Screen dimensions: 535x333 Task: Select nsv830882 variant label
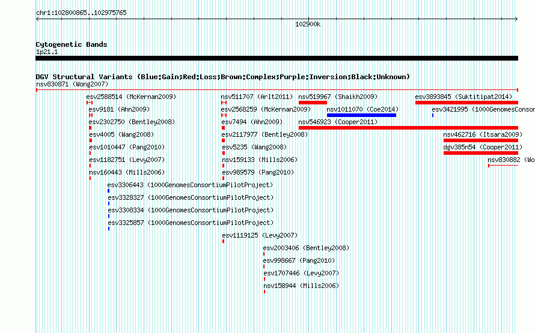pos(511,160)
